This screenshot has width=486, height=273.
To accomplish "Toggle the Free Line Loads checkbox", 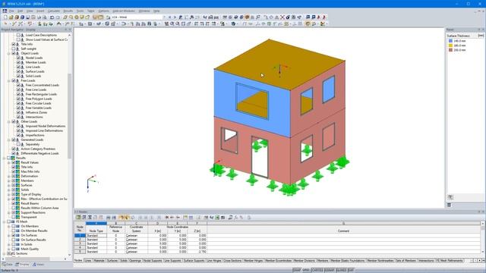I will tap(18, 89).
